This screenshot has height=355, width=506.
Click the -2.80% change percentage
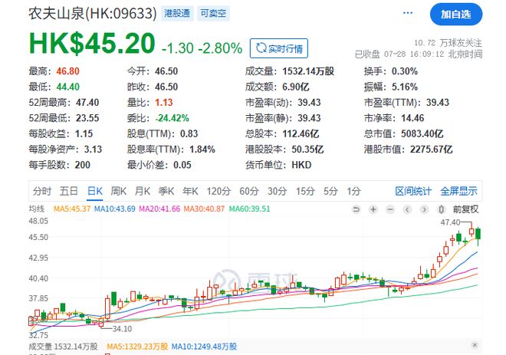coord(220,48)
